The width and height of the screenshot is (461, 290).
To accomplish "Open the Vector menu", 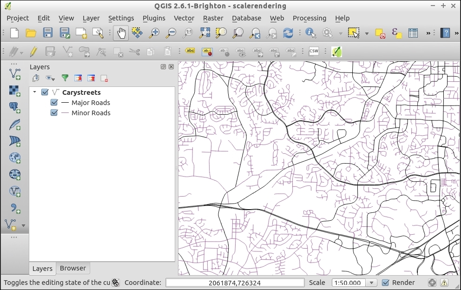I will tap(184, 18).
